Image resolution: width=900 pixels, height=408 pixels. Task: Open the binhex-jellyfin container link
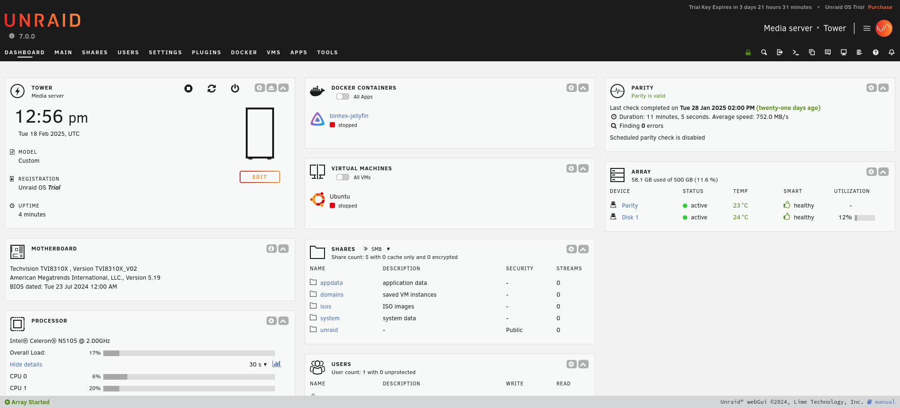coord(349,116)
